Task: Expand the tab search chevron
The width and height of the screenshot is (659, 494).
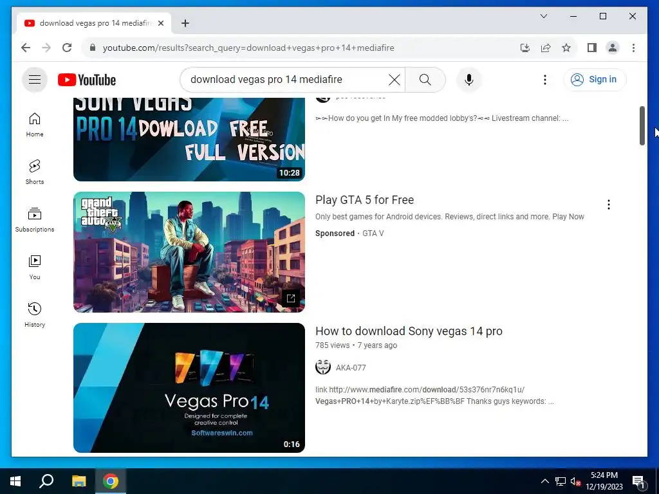Action: [x=543, y=16]
